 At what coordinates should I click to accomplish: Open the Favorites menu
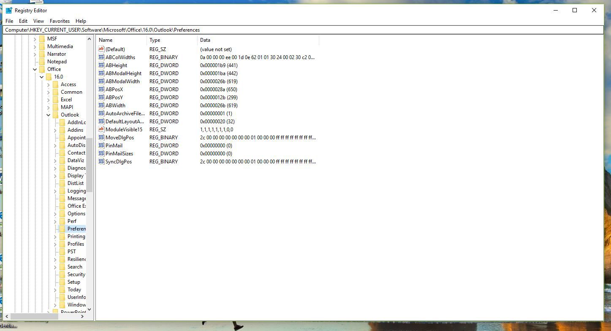coord(60,21)
